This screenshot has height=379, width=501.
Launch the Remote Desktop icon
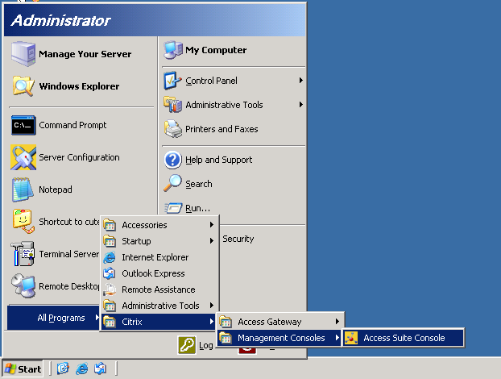(x=23, y=285)
